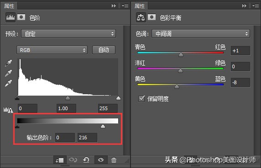The height and width of the screenshot is (168, 261).
Task: Click the 黄色 label
Action: (140, 79)
